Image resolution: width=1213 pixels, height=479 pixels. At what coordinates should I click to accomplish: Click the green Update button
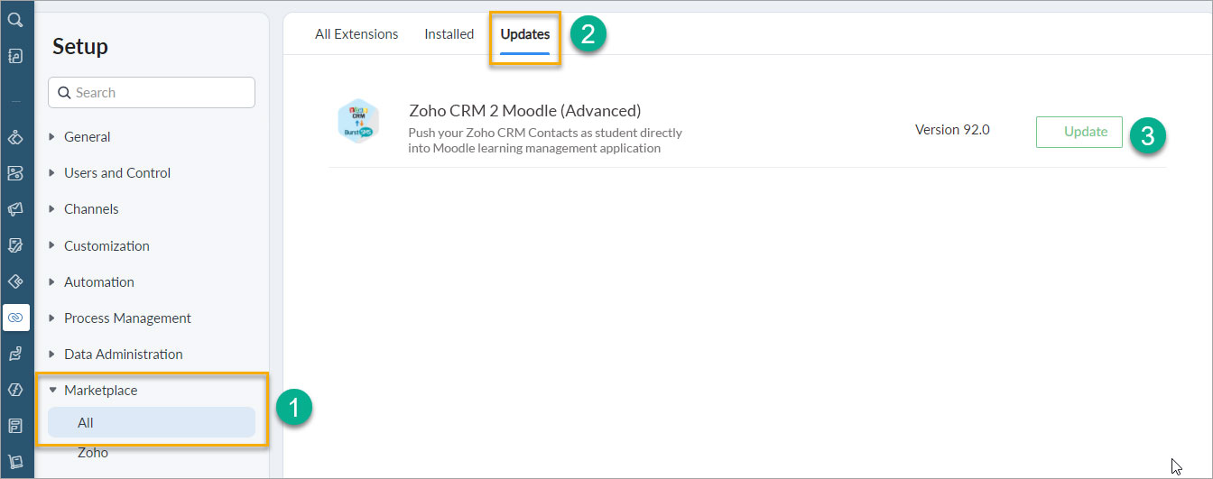coord(1079,132)
